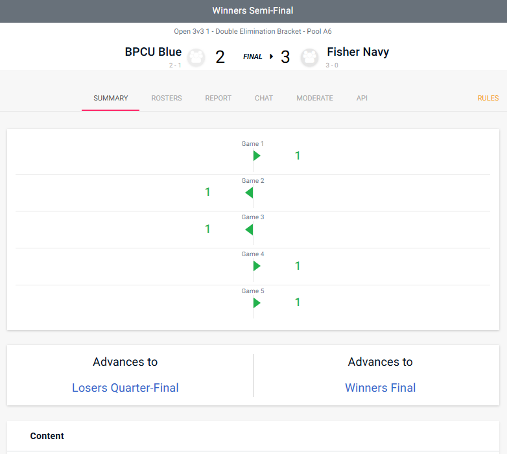This screenshot has width=507, height=454.
Task: Follow the Losers Quarter-Final link
Action: tap(125, 388)
